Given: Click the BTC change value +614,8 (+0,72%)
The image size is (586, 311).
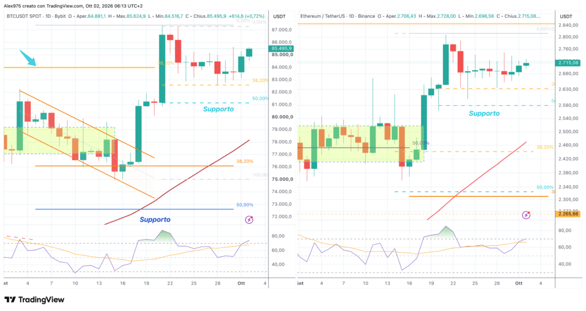Looking at the screenshot, I should (247, 17).
